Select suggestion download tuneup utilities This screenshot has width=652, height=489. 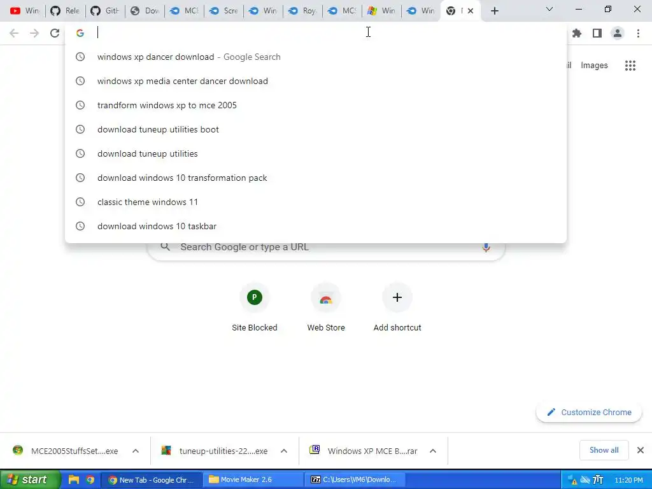(x=316, y=153)
